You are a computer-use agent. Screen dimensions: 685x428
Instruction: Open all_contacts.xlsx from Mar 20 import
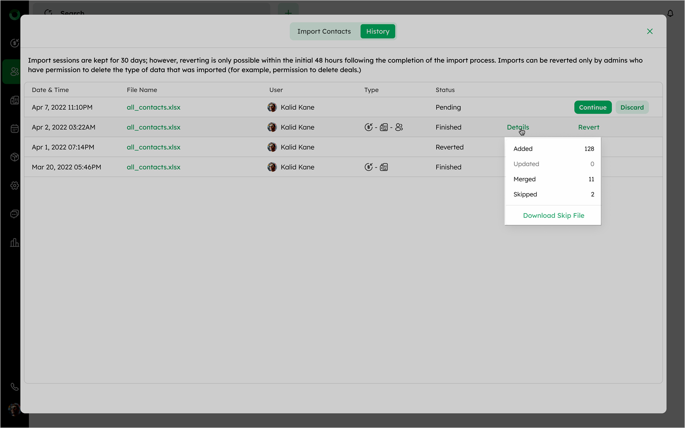tap(154, 167)
